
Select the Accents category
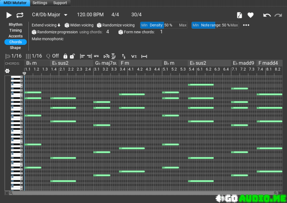pyautogui.click(x=15, y=36)
